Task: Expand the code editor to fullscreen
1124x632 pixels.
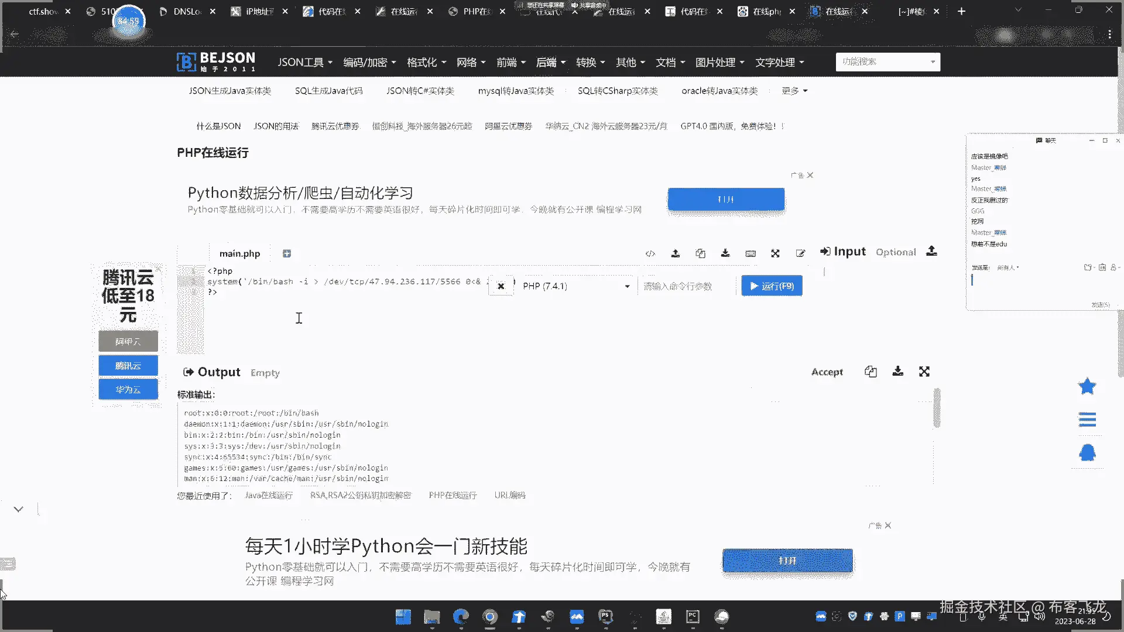Action: pyautogui.click(x=775, y=253)
